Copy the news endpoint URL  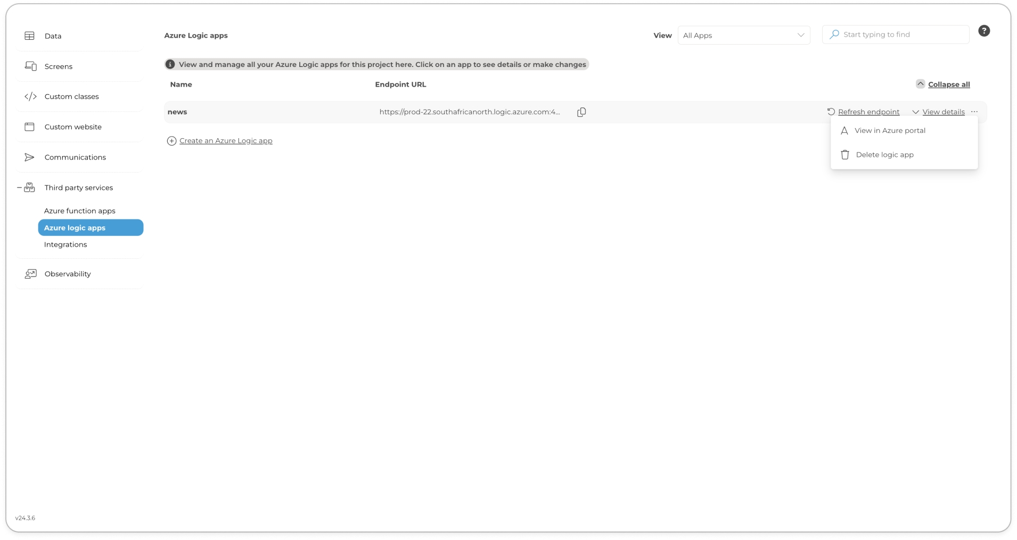coord(581,112)
